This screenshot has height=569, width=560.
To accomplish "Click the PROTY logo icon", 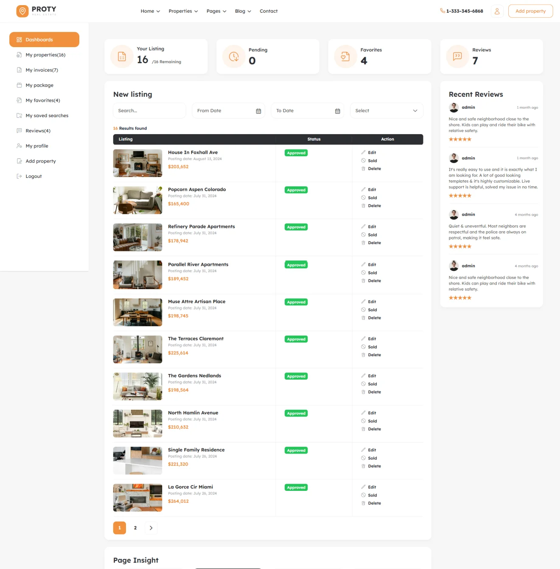I will click(x=22, y=11).
